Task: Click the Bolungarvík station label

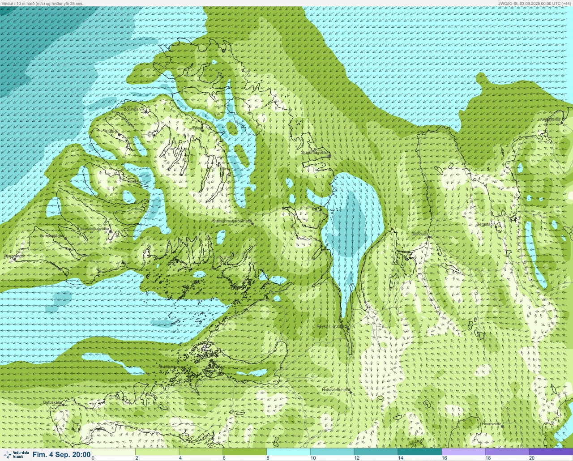Action: 135,109
